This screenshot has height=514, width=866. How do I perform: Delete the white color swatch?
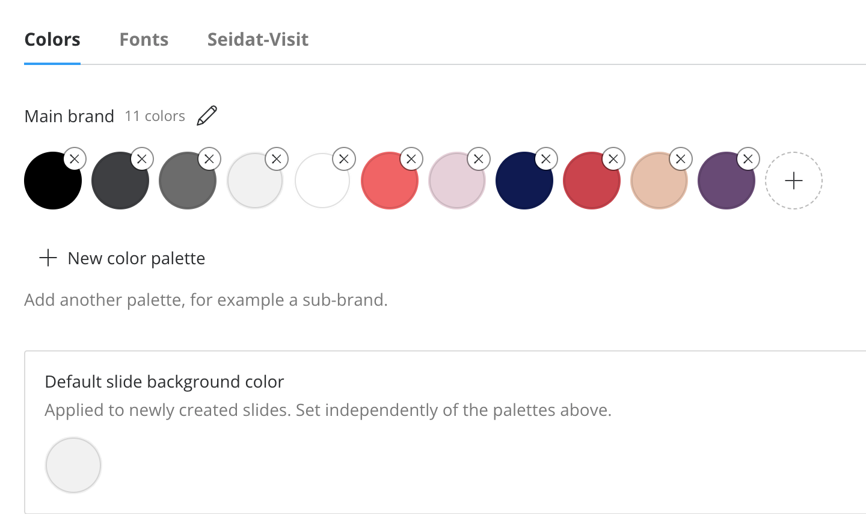coord(344,159)
